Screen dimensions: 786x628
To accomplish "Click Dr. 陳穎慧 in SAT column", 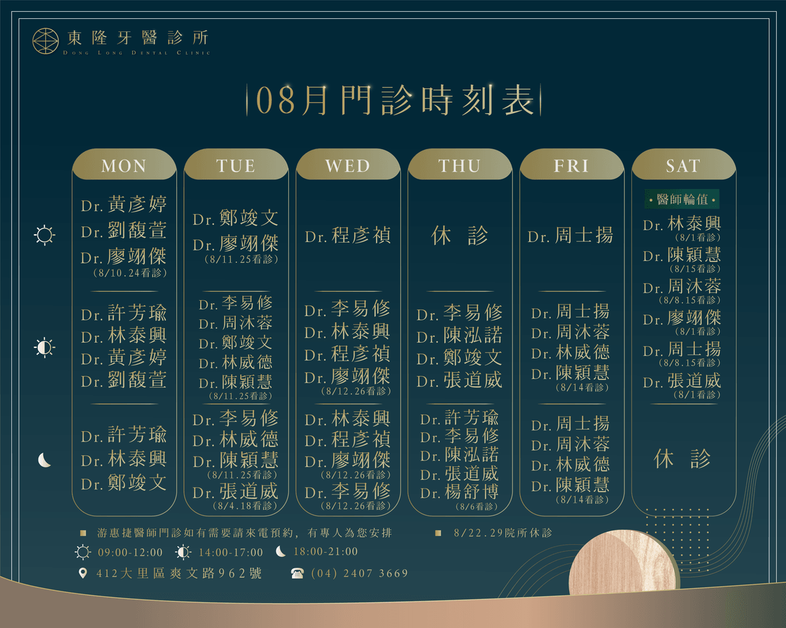I will click(683, 255).
